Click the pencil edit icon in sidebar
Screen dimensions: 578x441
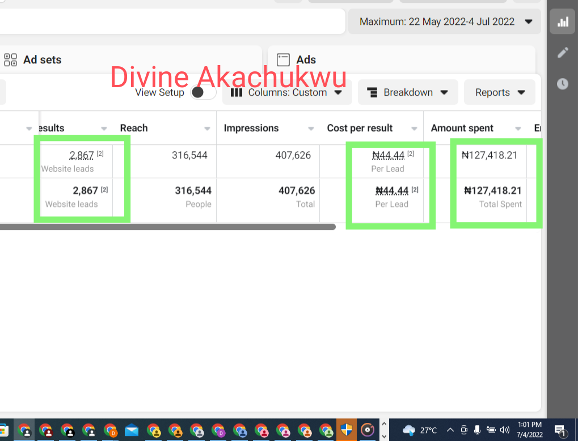click(563, 53)
